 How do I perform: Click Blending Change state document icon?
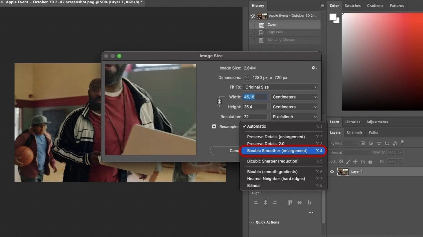pyautogui.click(x=262, y=40)
